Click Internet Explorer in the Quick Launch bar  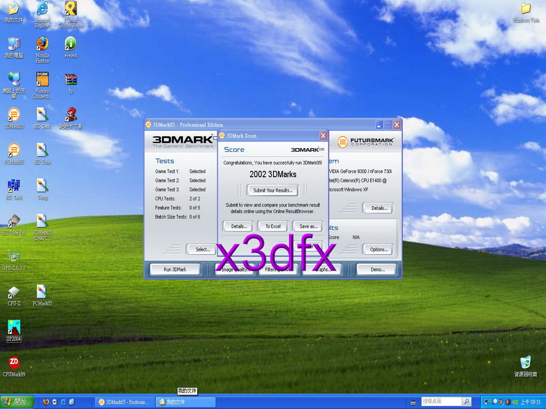click(x=63, y=402)
